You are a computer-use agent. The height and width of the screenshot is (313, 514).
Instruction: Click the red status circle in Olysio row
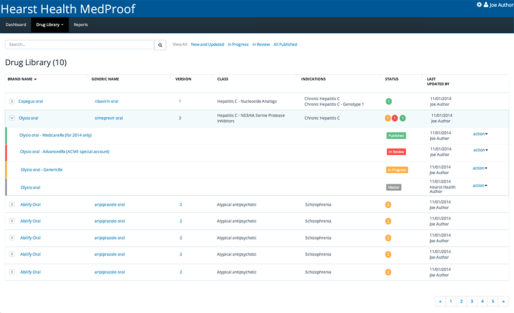point(395,118)
